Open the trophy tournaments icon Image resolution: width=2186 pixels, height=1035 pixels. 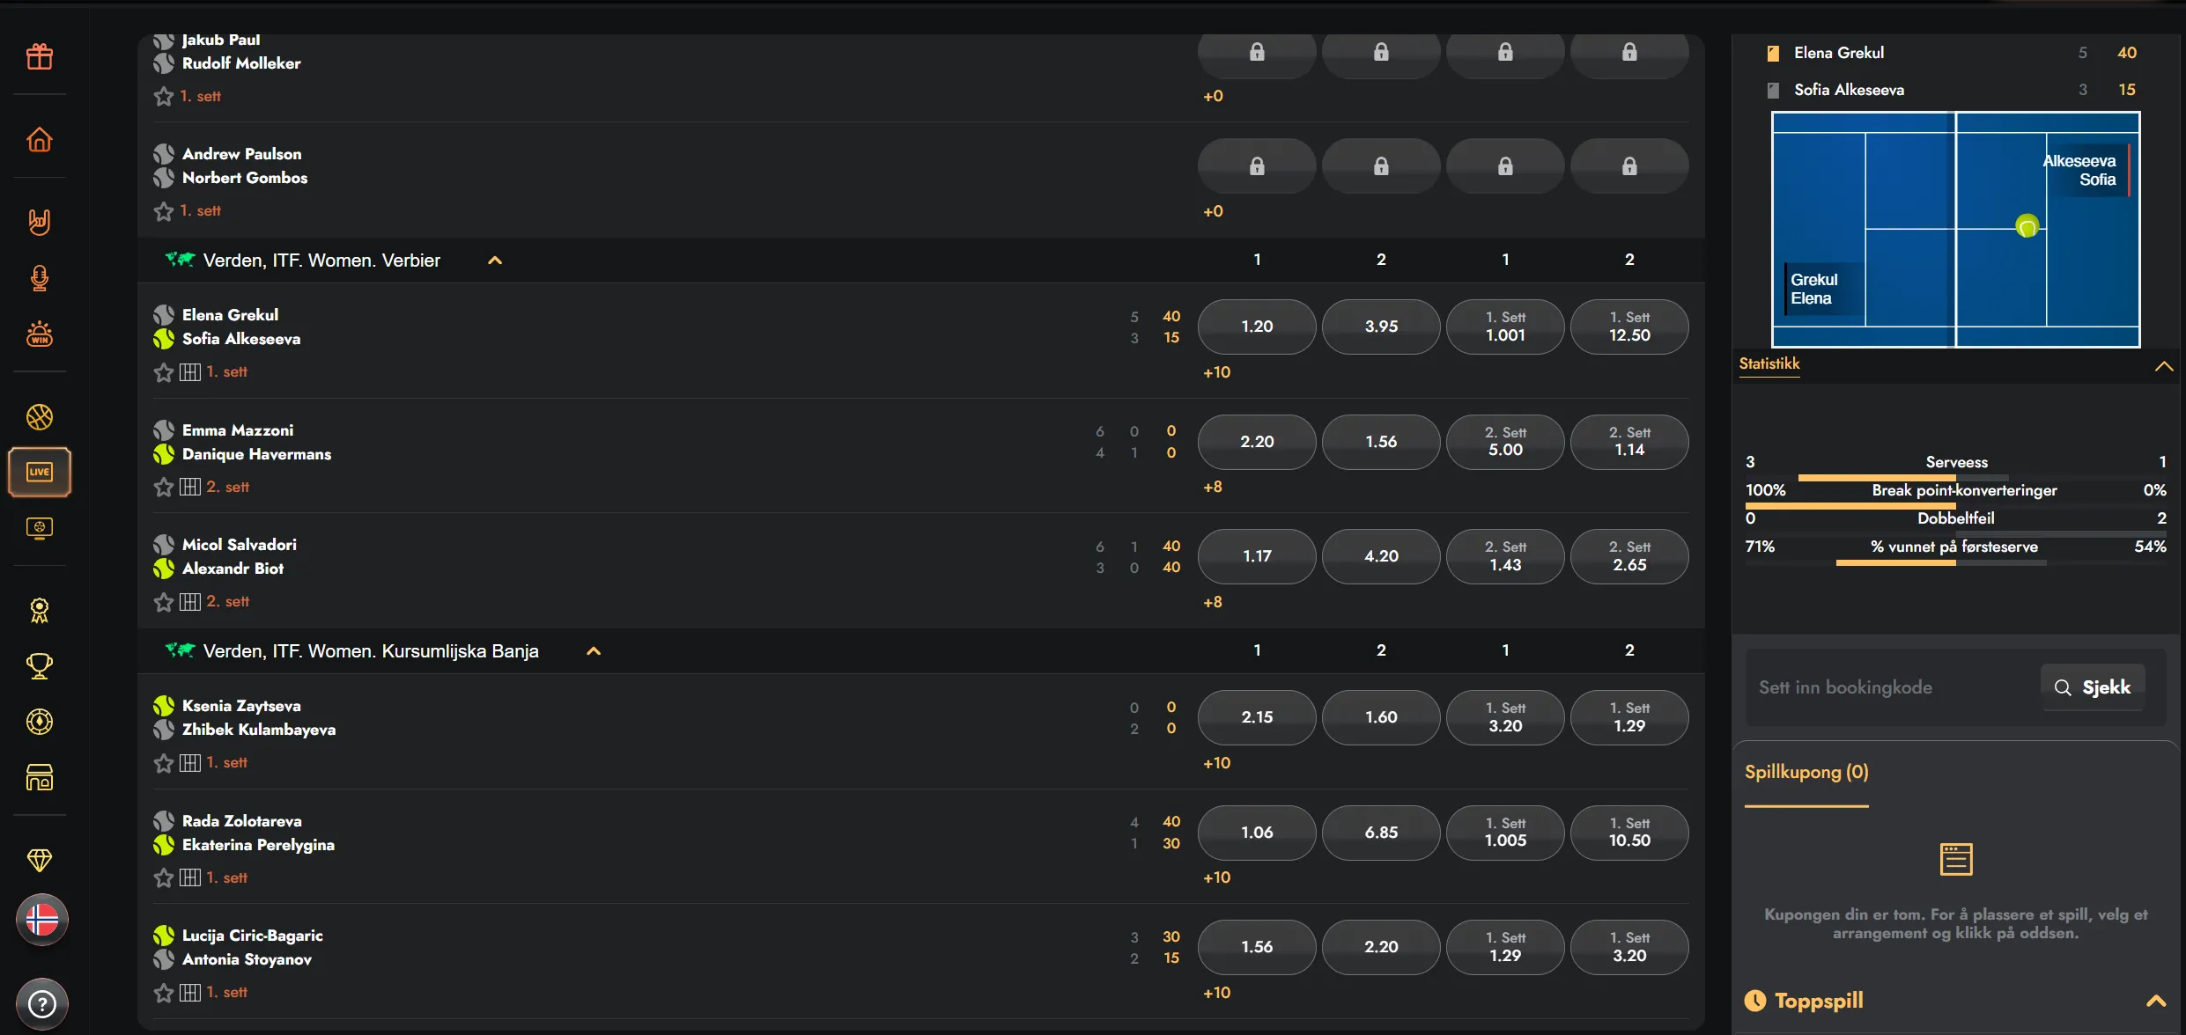coord(40,665)
